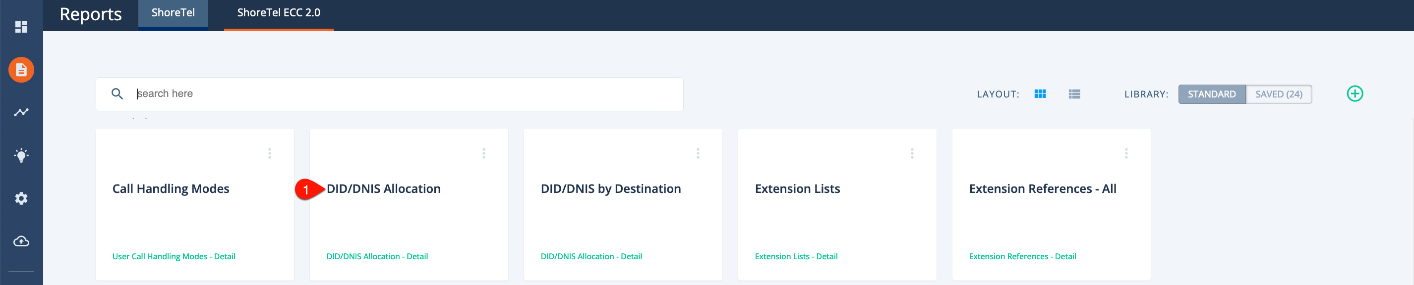This screenshot has height=285, width=1414.
Task: Open options menu on DID/DNIS by Destination card
Action: [x=698, y=153]
